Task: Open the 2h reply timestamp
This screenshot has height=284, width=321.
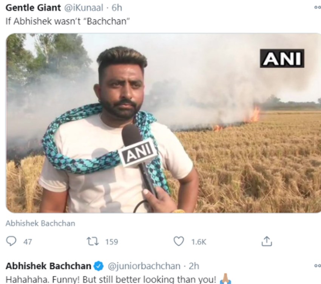Action: (x=194, y=266)
